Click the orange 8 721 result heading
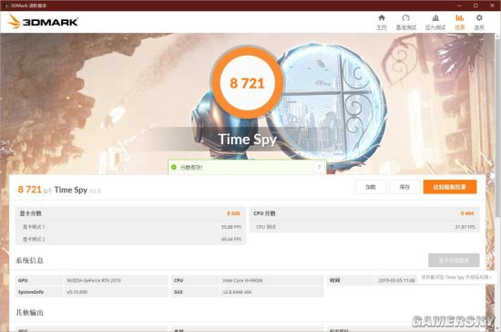501x332 pixels. pos(30,190)
